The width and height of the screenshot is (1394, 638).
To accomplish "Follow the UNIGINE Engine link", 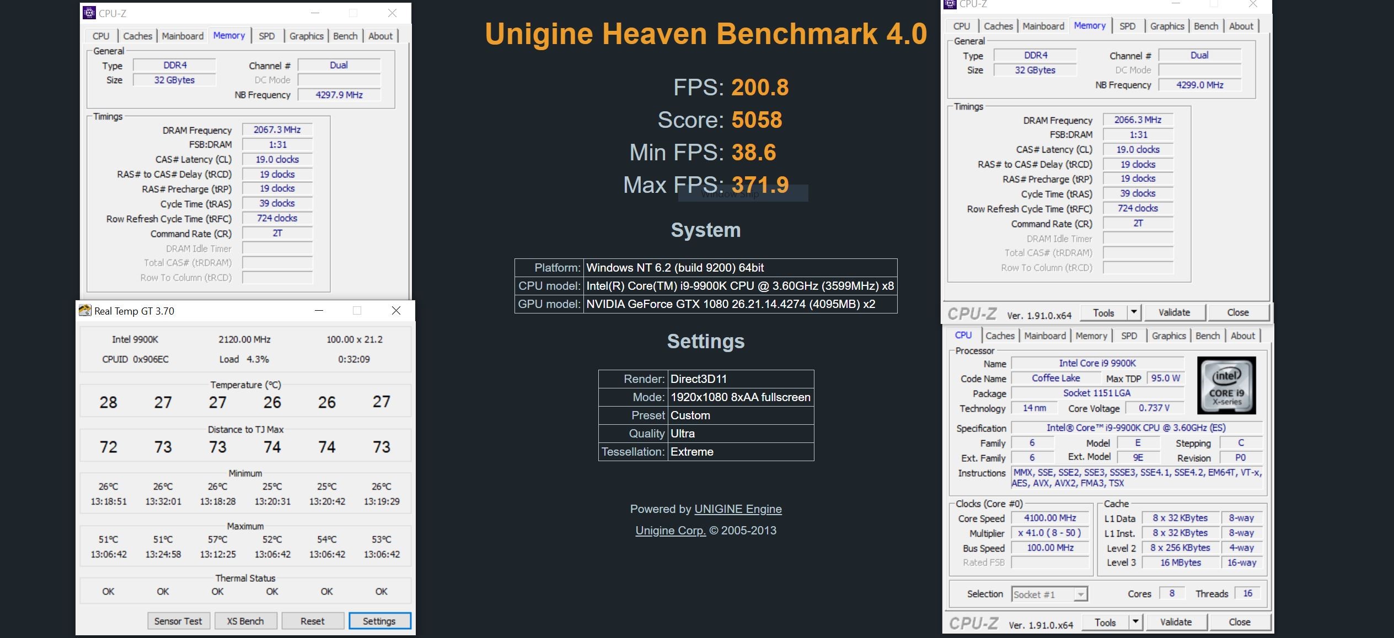I will point(738,509).
